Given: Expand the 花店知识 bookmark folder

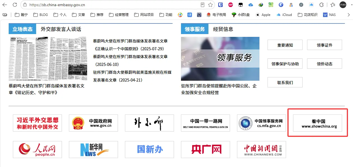Looking at the screenshot, I should [x=308, y=15].
